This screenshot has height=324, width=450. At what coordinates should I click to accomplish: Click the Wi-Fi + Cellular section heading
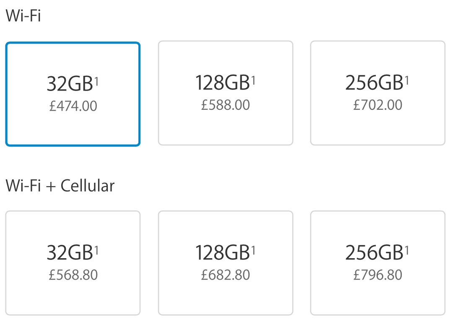point(60,185)
